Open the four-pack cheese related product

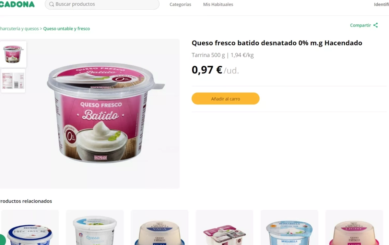(x=224, y=228)
